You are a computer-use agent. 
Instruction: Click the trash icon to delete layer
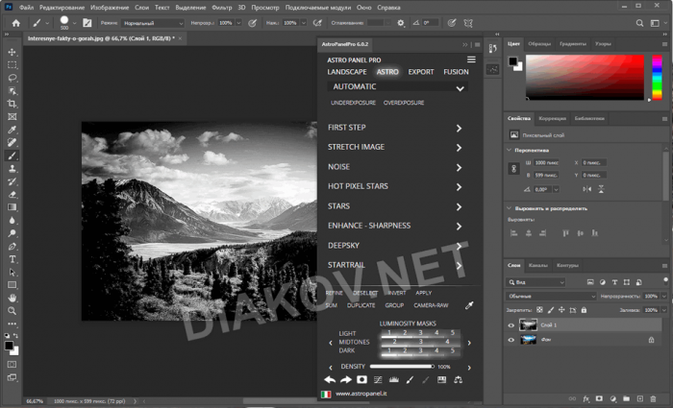tap(655, 398)
